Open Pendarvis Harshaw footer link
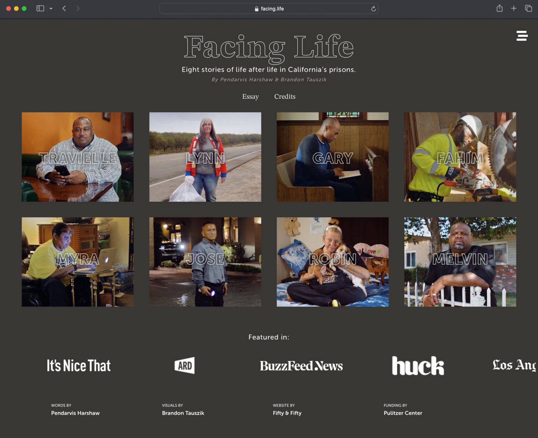Screen dimensions: 538x438 [75, 413]
